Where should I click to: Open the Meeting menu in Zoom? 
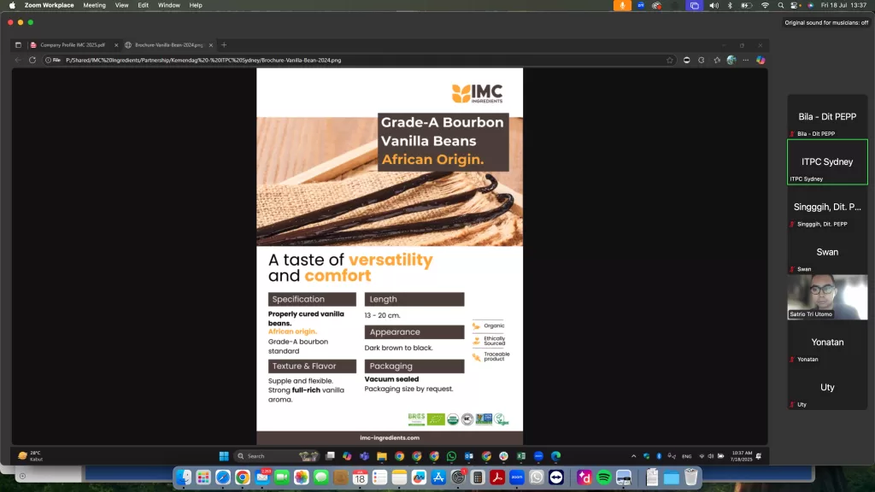pos(94,5)
